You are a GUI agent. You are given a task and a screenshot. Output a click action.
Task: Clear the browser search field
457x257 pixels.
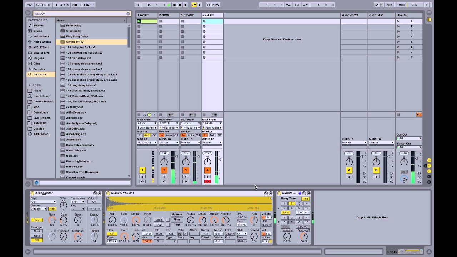coord(128,14)
